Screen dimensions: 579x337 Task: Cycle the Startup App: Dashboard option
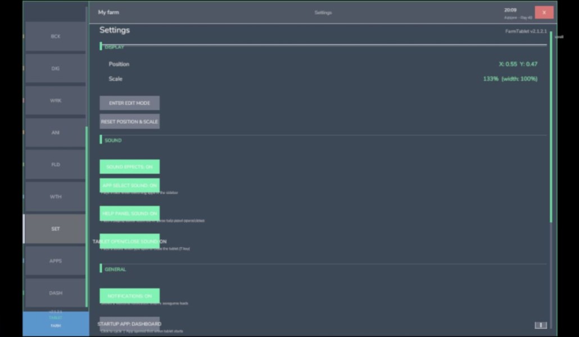point(130,324)
